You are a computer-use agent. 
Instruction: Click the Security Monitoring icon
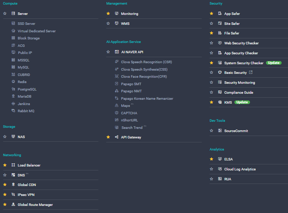pyautogui.click(x=220, y=82)
